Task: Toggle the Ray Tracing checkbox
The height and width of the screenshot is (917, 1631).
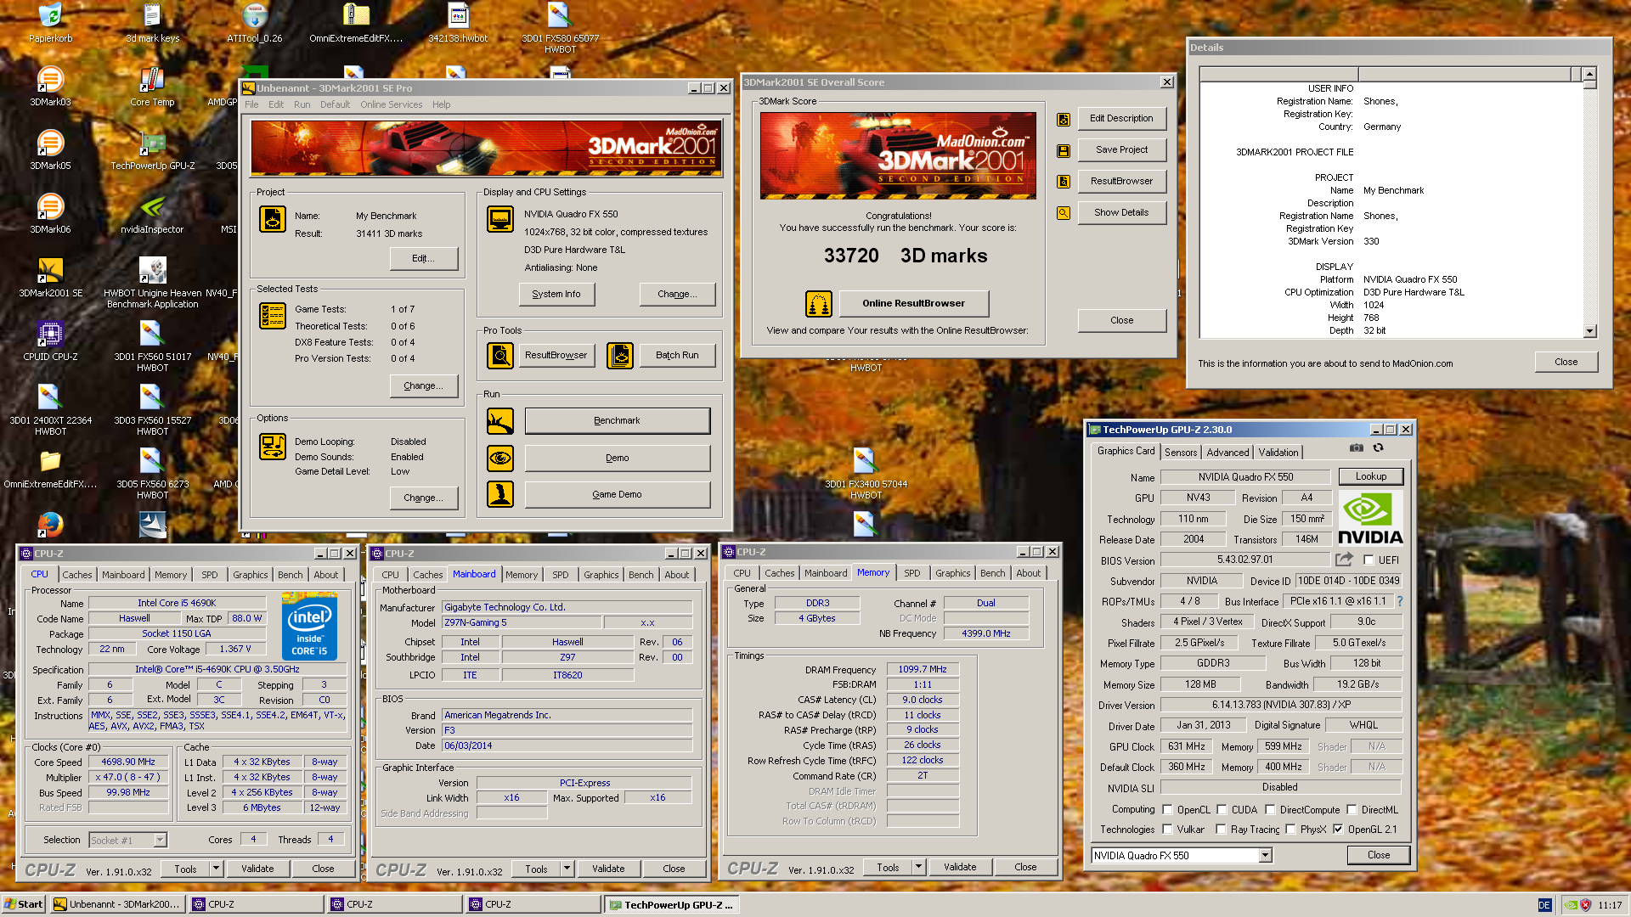Action: click(1221, 830)
